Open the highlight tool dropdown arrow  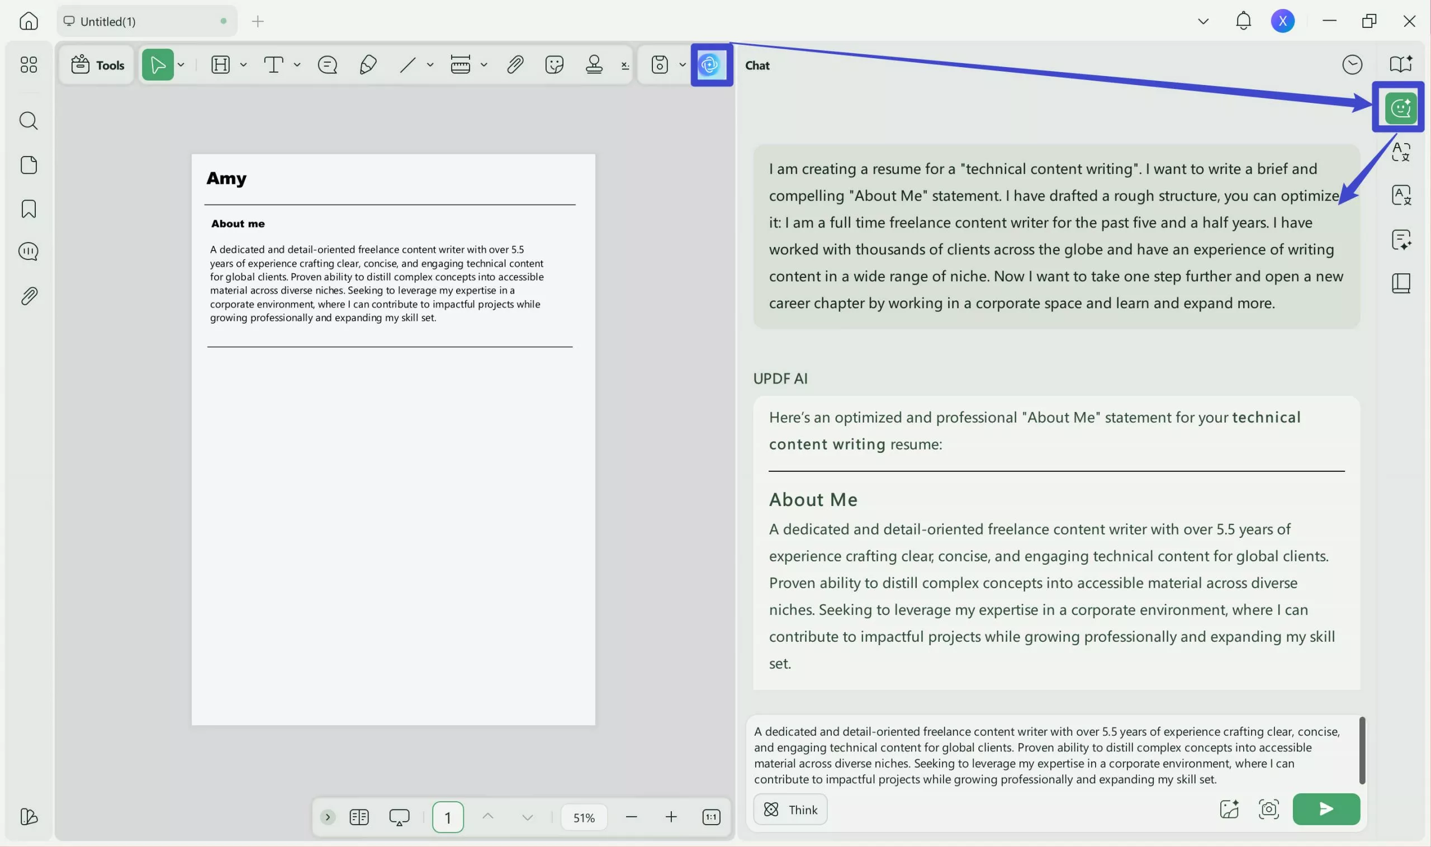[244, 64]
